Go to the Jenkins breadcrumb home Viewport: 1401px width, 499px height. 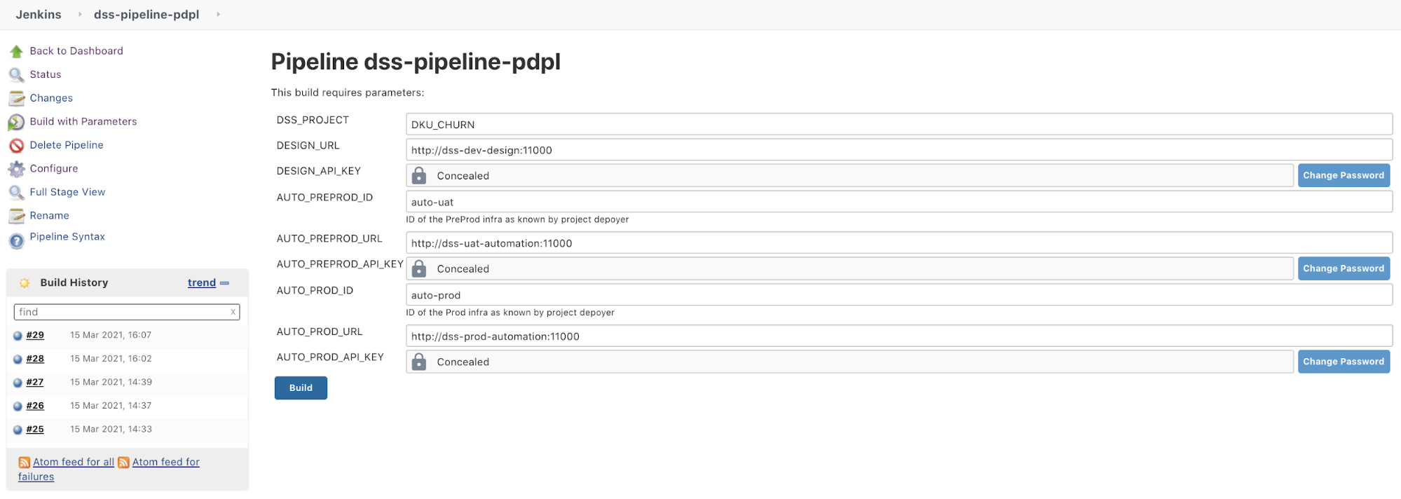39,14
